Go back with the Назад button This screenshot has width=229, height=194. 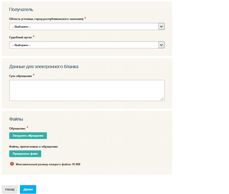[10, 189]
